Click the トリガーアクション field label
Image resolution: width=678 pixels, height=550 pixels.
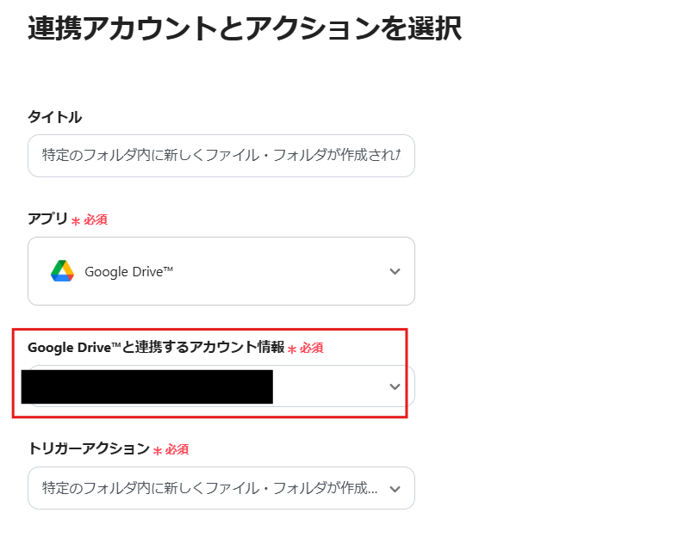[x=89, y=448]
